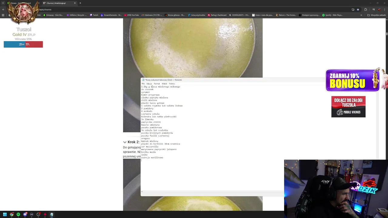
Task: Open Notatnik from the taskbar
Action: click(52, 214)
